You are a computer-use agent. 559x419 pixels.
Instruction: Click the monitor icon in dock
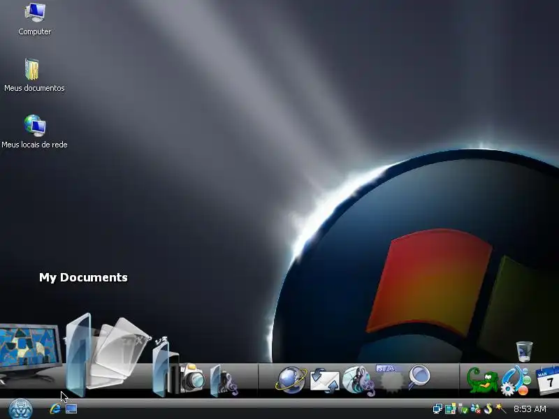29,353
